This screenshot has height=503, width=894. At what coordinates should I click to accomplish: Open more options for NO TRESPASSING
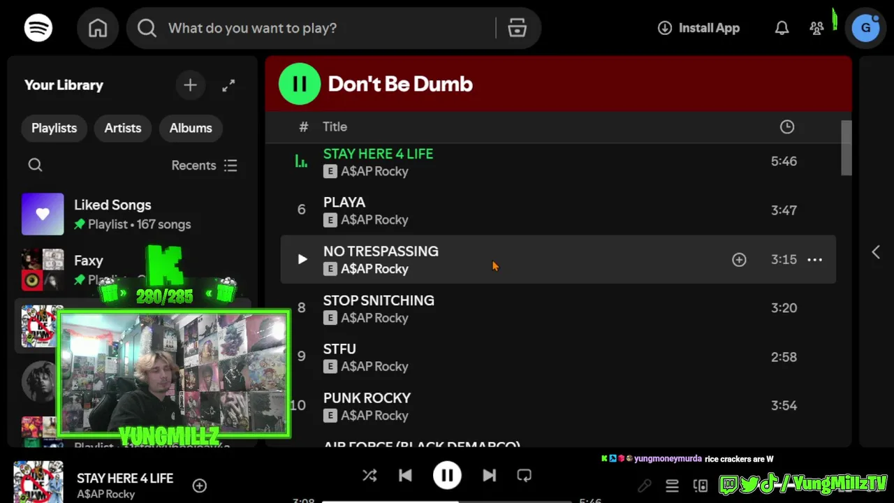814,259
